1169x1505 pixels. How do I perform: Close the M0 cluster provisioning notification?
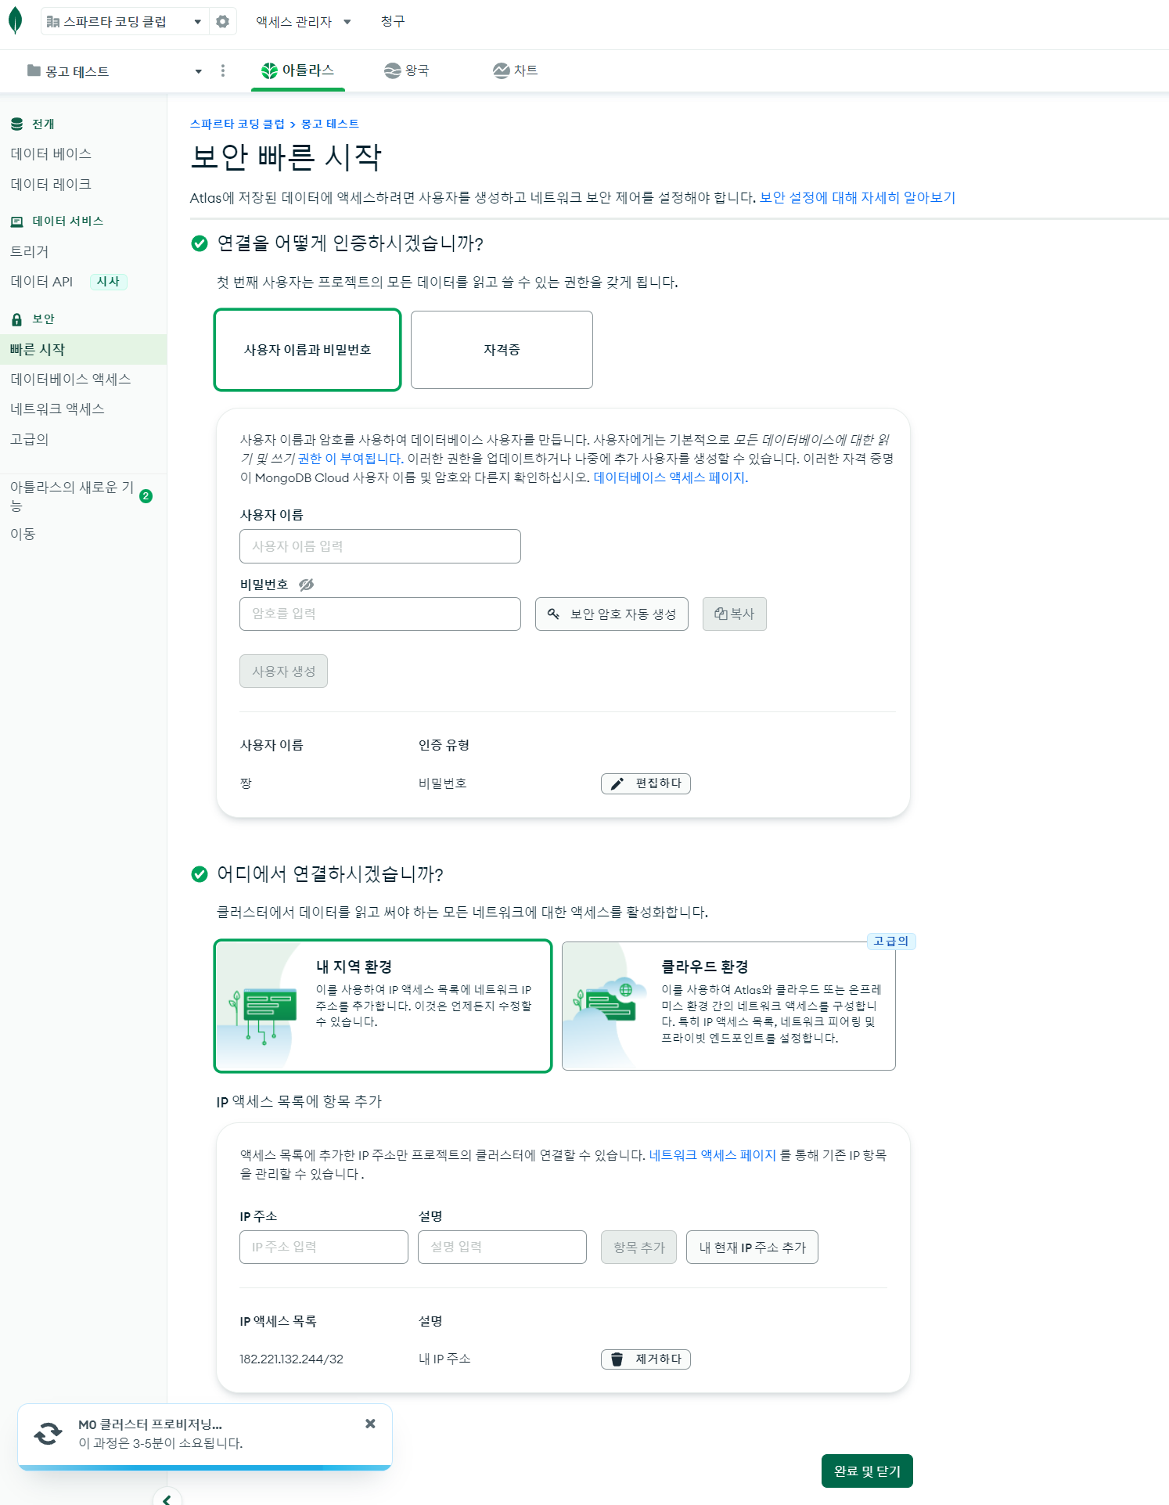click(x=370, y=1424)
